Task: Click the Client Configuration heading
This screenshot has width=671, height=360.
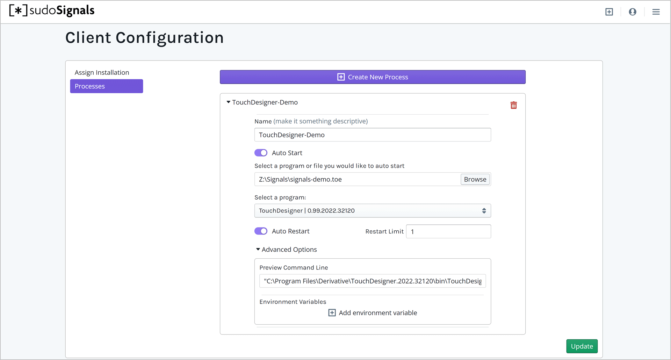Action: 144,38
